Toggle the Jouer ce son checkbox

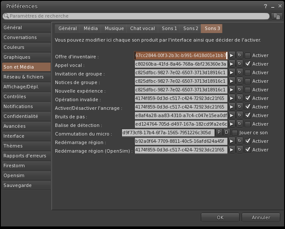point(235,133)
